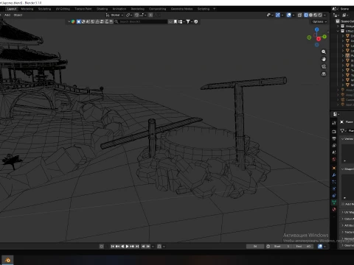The height and width of the screenshot is (265, 354).
Task: Click the Scene Collection row in outliner
Action: pyautogui.click(x=344, y=21)
